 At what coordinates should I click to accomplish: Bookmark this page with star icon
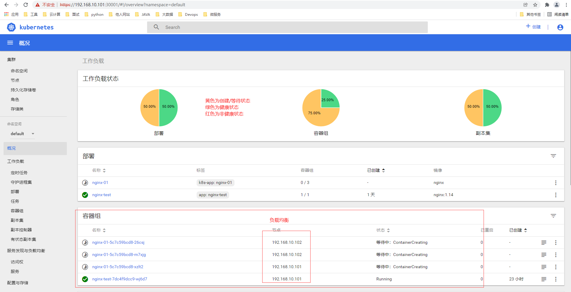point(535,5)
